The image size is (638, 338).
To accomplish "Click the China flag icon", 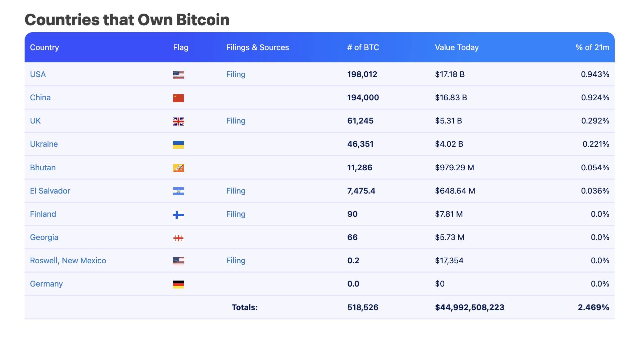I will click(178, 98).
